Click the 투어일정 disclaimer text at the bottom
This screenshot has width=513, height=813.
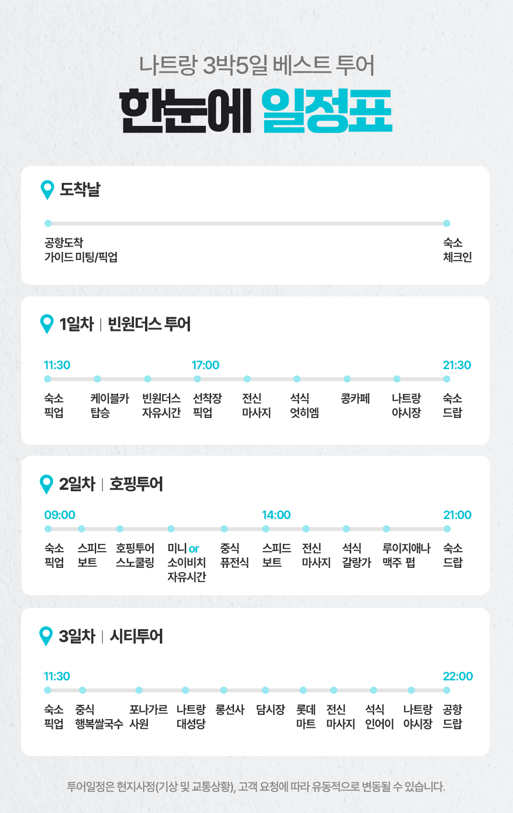click(x=256, y=787)
